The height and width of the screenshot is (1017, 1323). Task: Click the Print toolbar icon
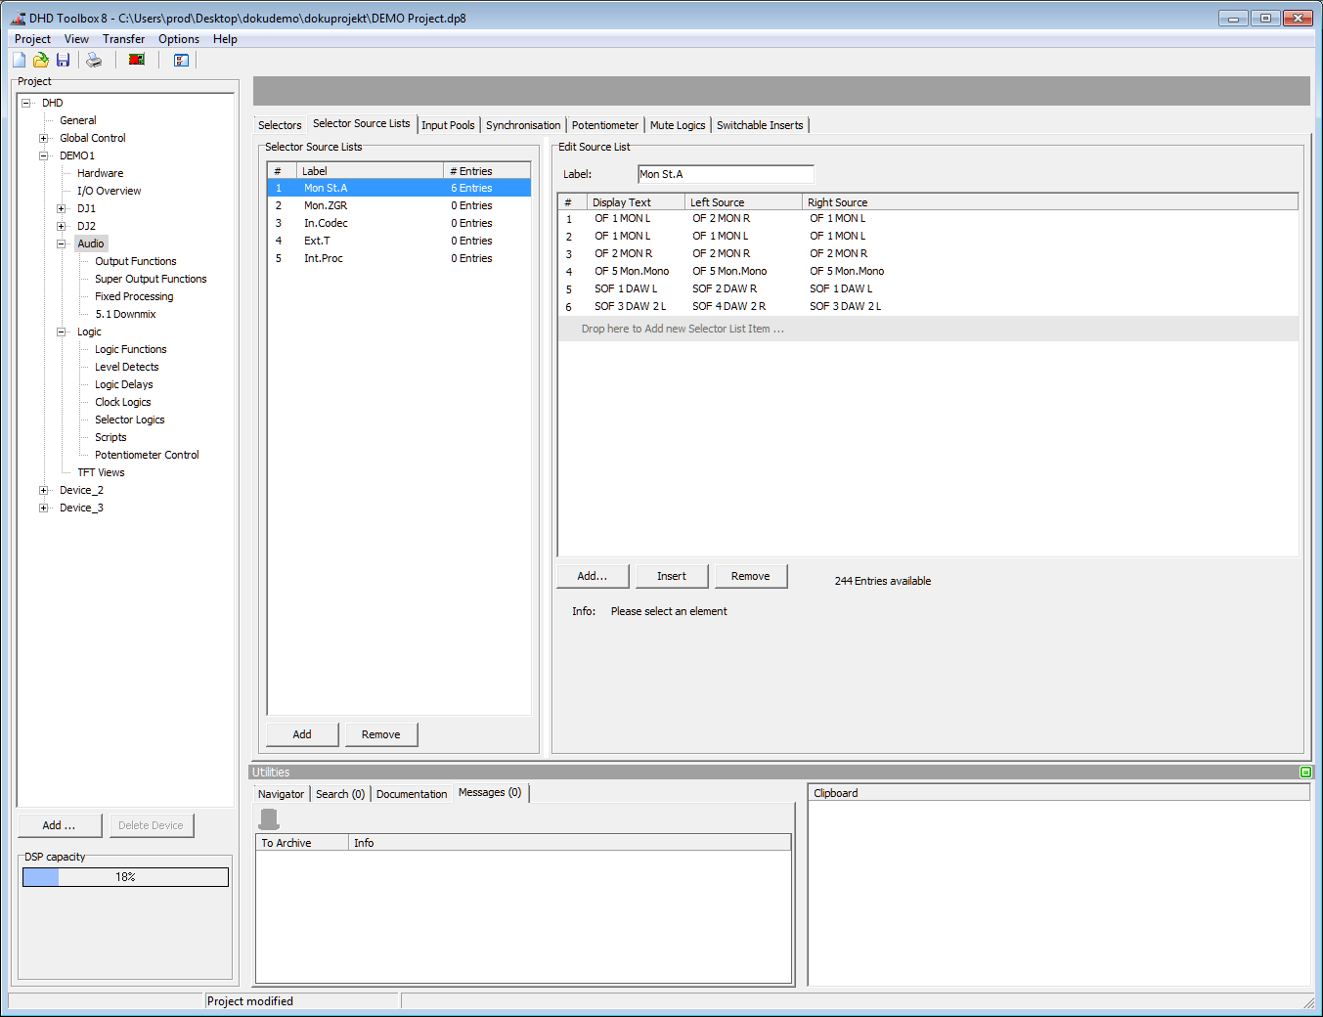(x=93, y=60)
